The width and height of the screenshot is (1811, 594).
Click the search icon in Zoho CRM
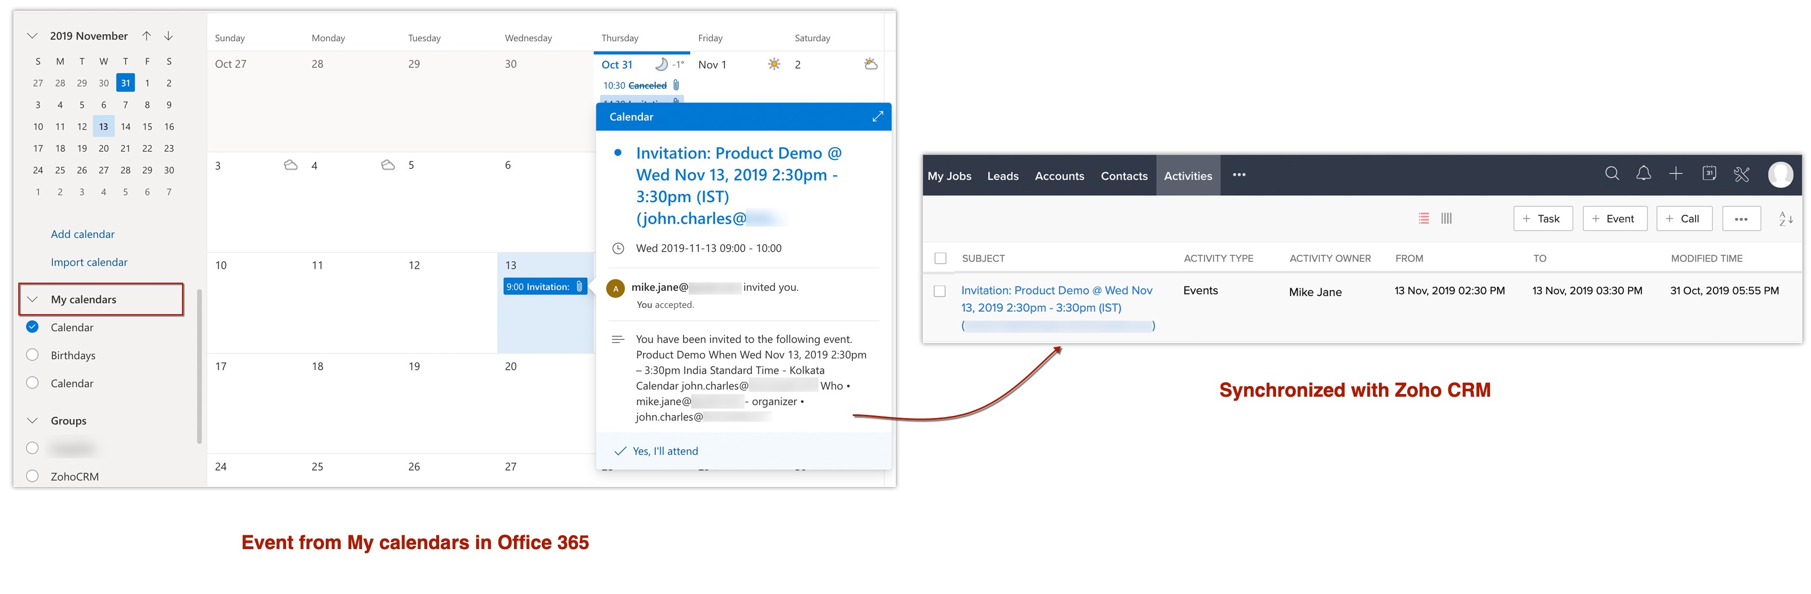(1609, 176)
